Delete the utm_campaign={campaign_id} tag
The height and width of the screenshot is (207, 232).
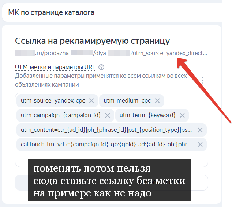coord(108,115)
